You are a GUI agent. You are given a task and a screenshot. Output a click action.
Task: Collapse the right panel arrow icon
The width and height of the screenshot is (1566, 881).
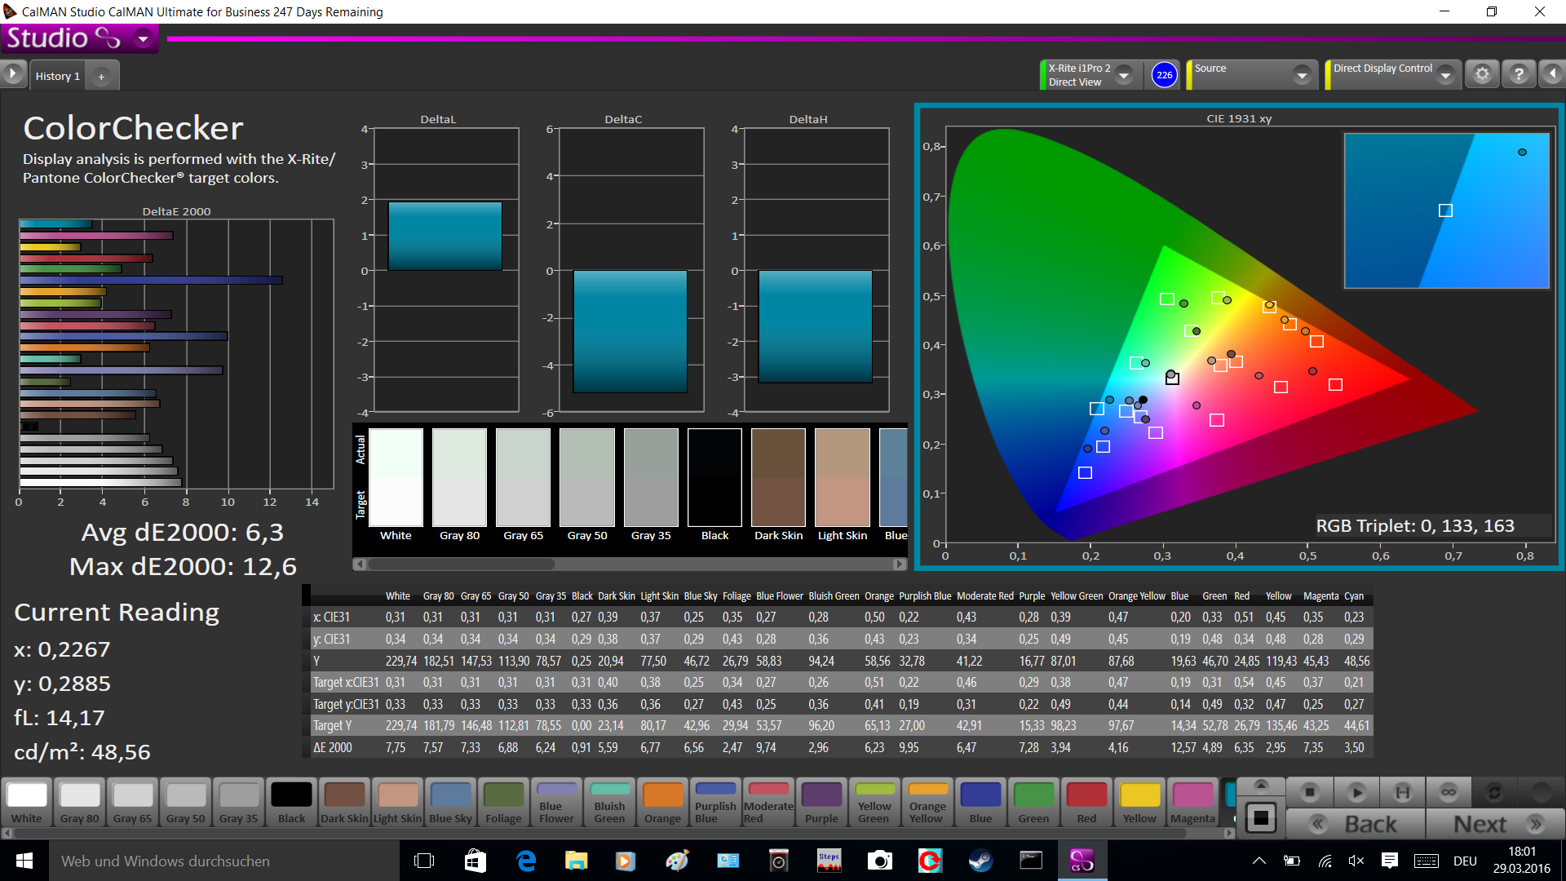point(1552,74)
